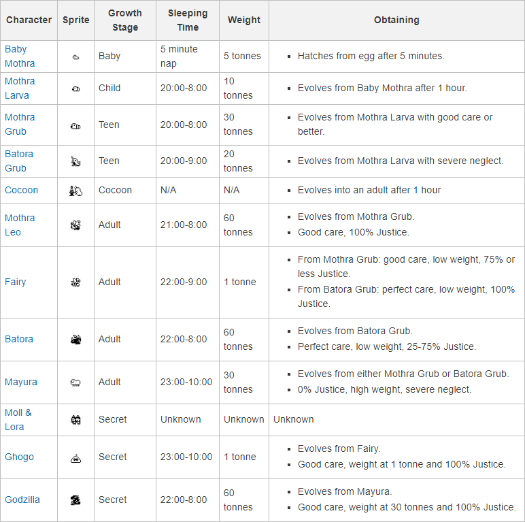This screenshot has width=525, height=522.
Task: Click the Mothra Larva sprite image
Action: coord(75,88)
